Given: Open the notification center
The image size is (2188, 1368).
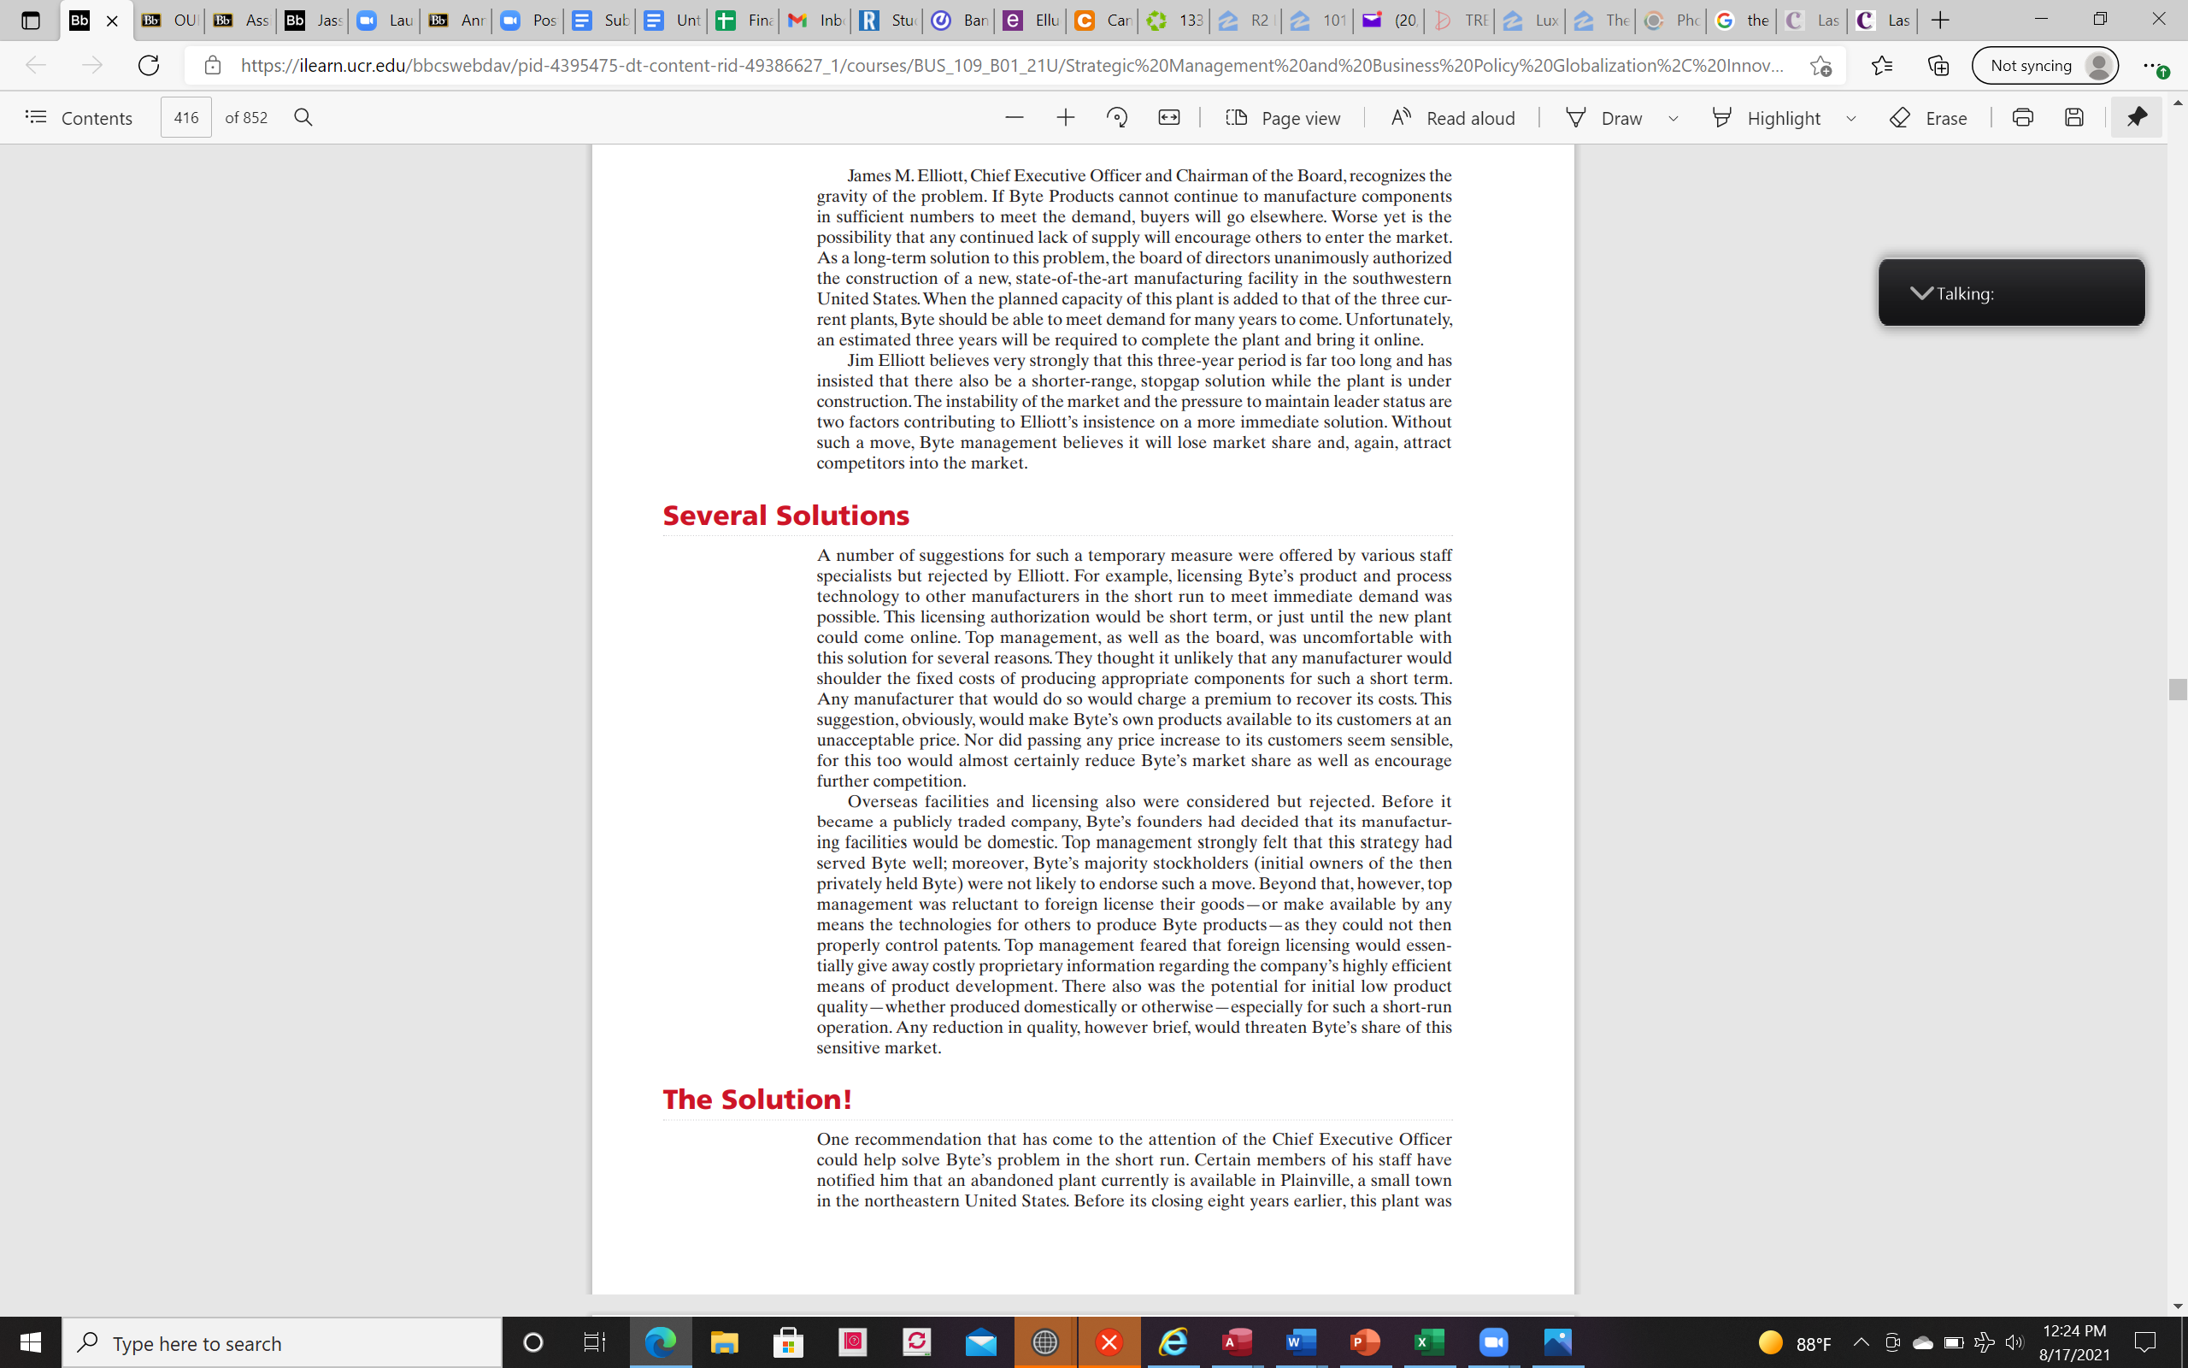Looking at the screenshot, I should 2145,1342.
